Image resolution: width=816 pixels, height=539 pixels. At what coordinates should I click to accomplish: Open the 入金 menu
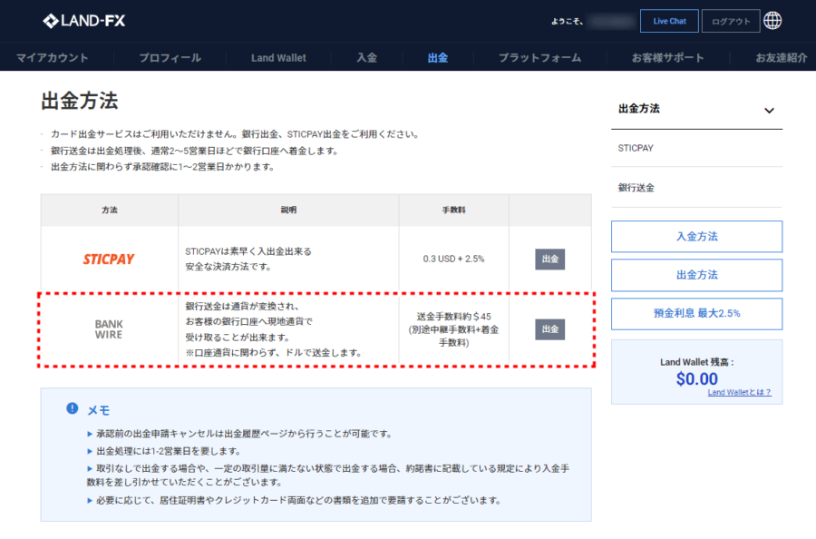(367, 58)
